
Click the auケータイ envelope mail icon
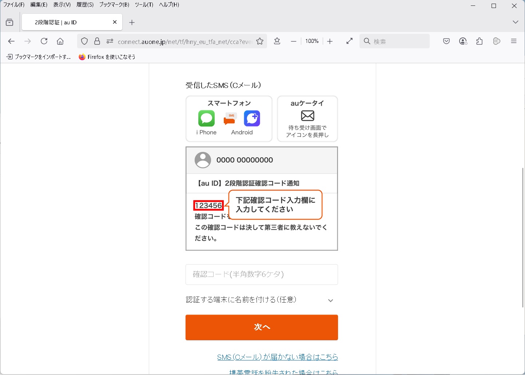click(x=308, y=116)
